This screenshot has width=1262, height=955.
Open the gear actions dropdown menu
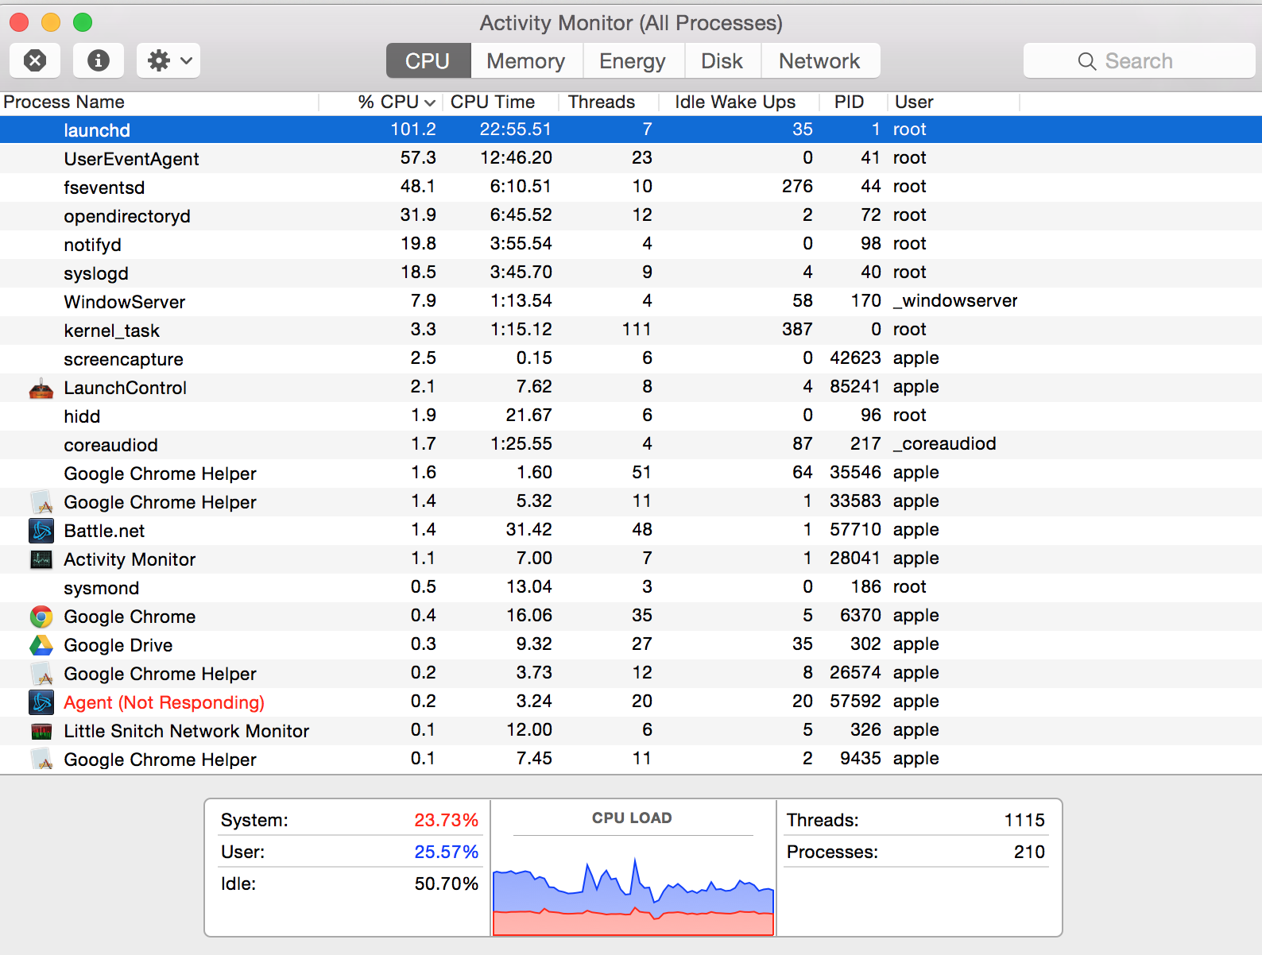click(168, 60)
